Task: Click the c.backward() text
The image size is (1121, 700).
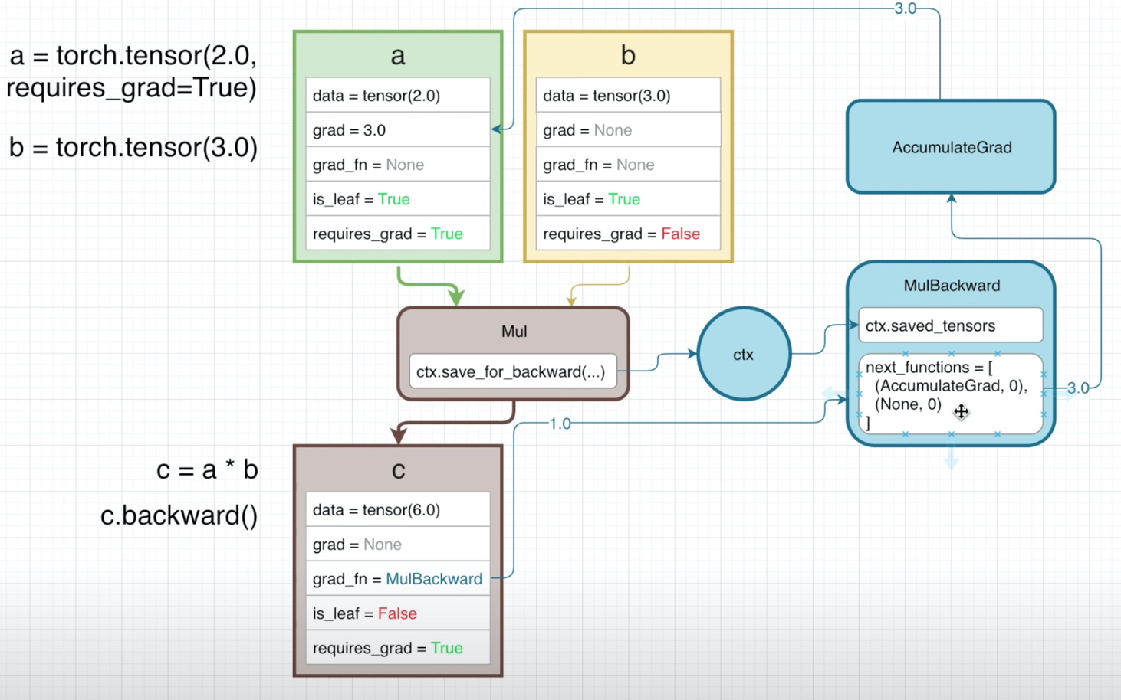Action: [x=179, y=515]
